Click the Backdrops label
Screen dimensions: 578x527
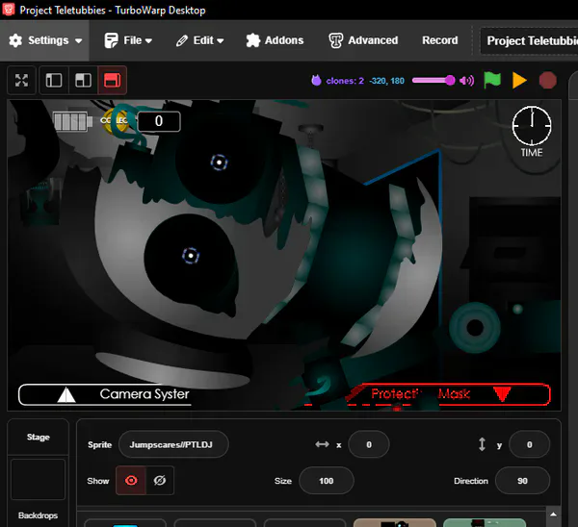point(38,515)
